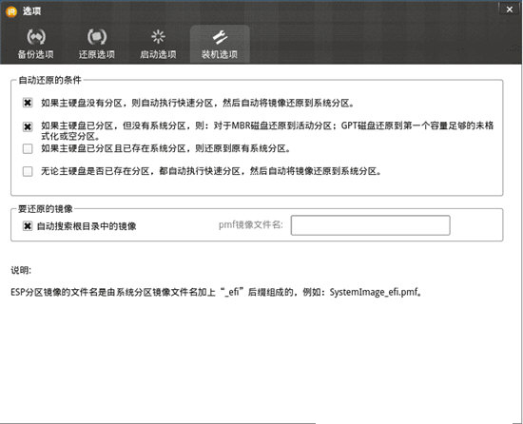
Task: Enable 无论主硬盘是否已存在分区 checkbox
Action: point(28,171)
